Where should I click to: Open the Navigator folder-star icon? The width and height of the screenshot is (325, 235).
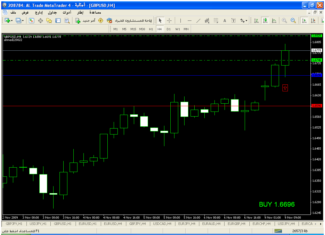[49, 20]
